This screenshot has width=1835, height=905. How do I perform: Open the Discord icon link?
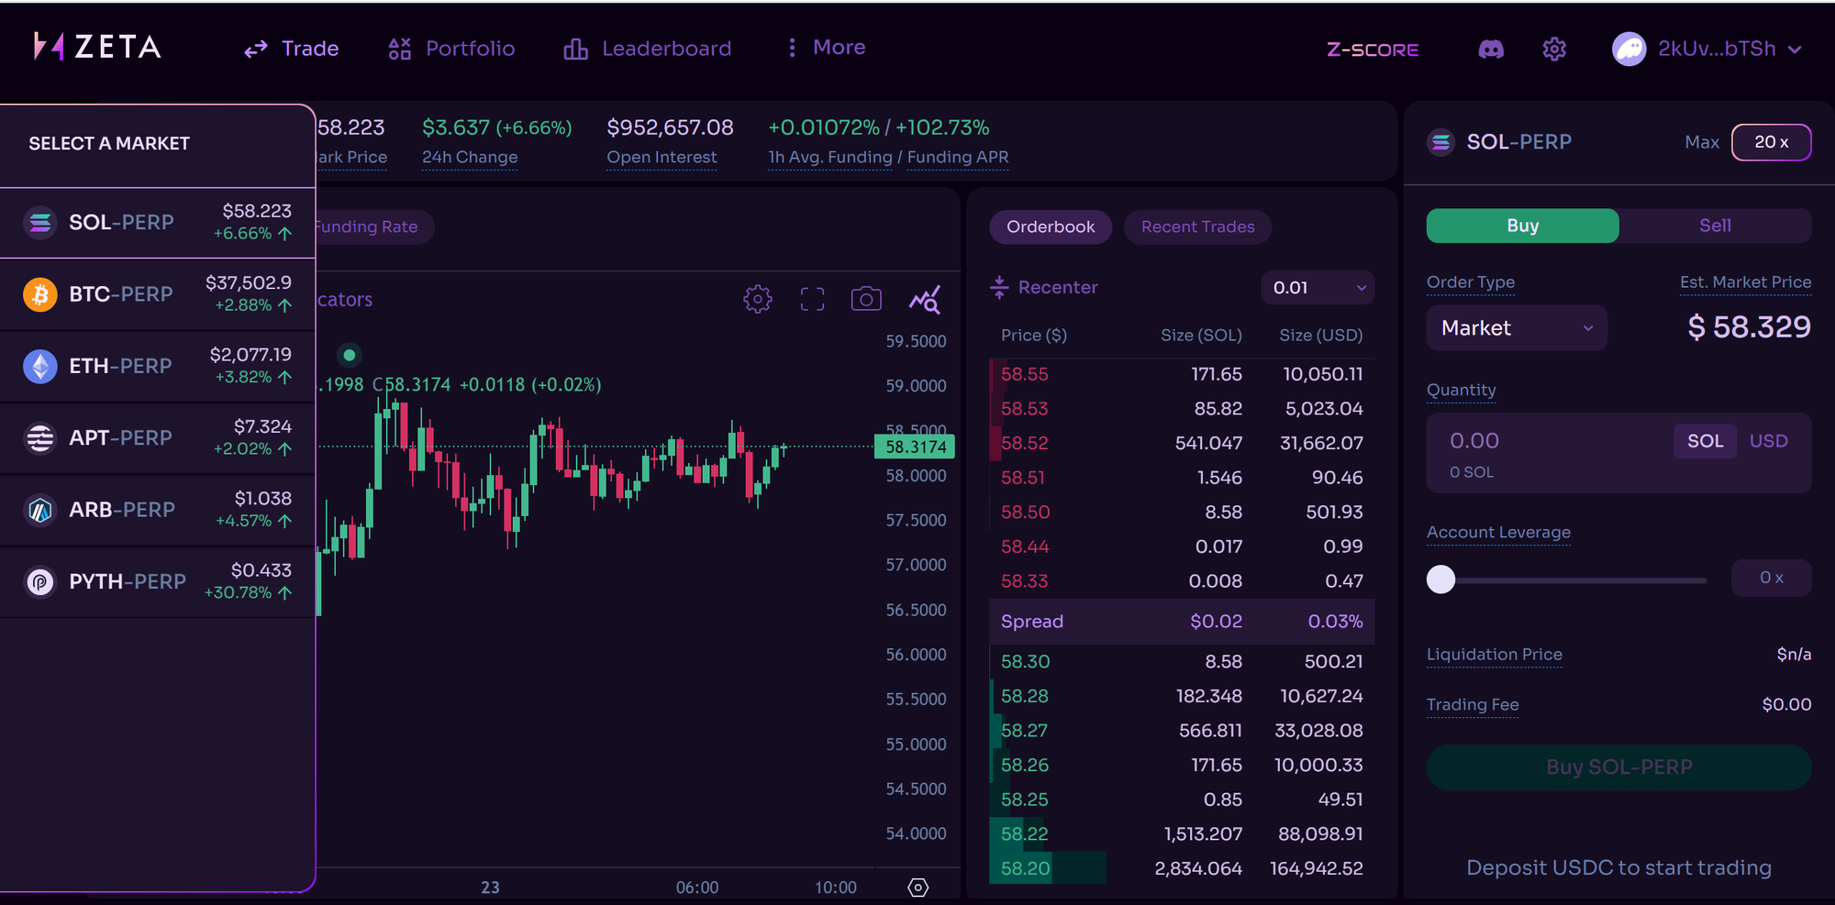(x=1491, y=49)
